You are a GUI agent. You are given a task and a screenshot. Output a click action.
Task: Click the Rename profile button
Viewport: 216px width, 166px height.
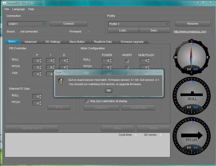click(x=192, y=24)
